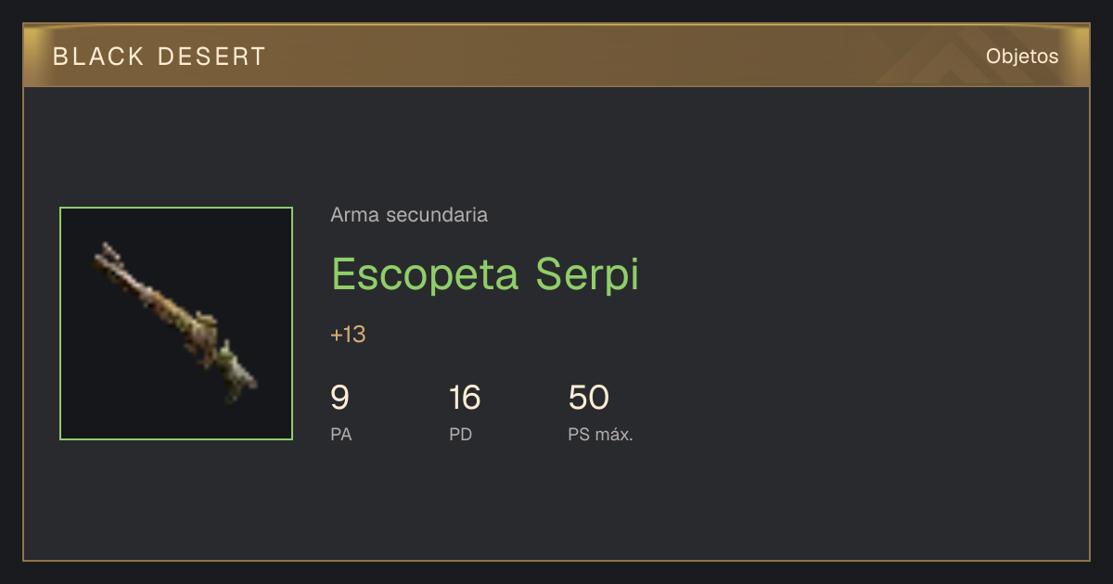1113x584 pixels.
Task: Click the PD stat label
Action: [x=461, y=434]
